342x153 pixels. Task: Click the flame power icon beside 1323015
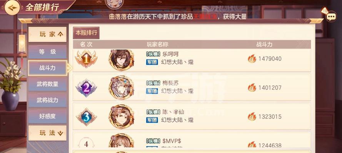[252, 117]
